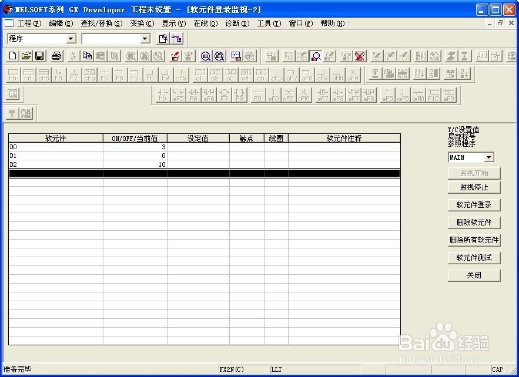
Task: Click the small grid table icon in third toolbar row
Action: (x=450, y=74)
